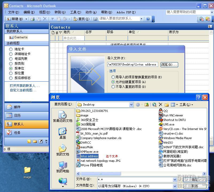Image resolution: width=214 pixels, height=192 pixels.
Task: Open the File menu
Action: (x=14, y=12)
